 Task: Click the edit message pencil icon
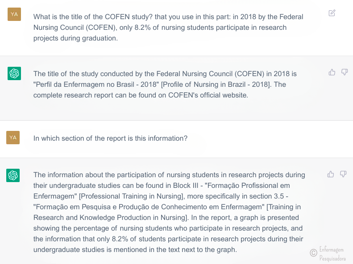(x=332, y=13)
